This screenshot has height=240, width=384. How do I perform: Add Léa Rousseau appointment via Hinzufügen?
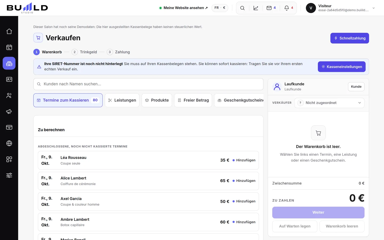point(244,160)
